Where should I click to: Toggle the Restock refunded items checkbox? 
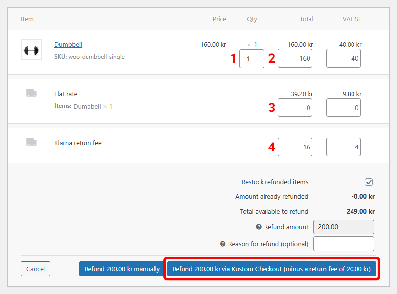pyautogui.click(x=369, y=182)
